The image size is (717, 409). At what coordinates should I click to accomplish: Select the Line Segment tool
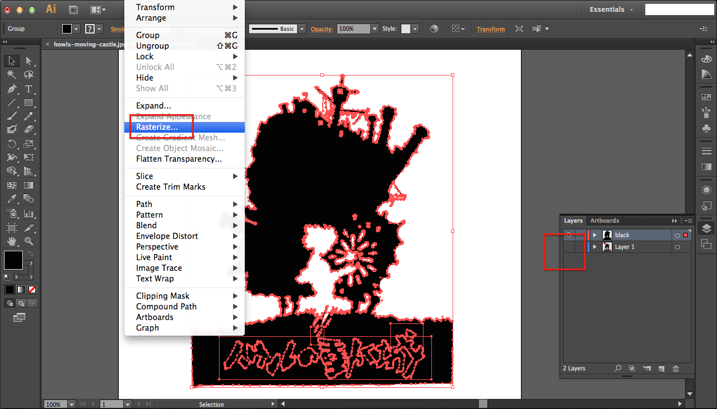pyautogui.click(x=11, y=103)
